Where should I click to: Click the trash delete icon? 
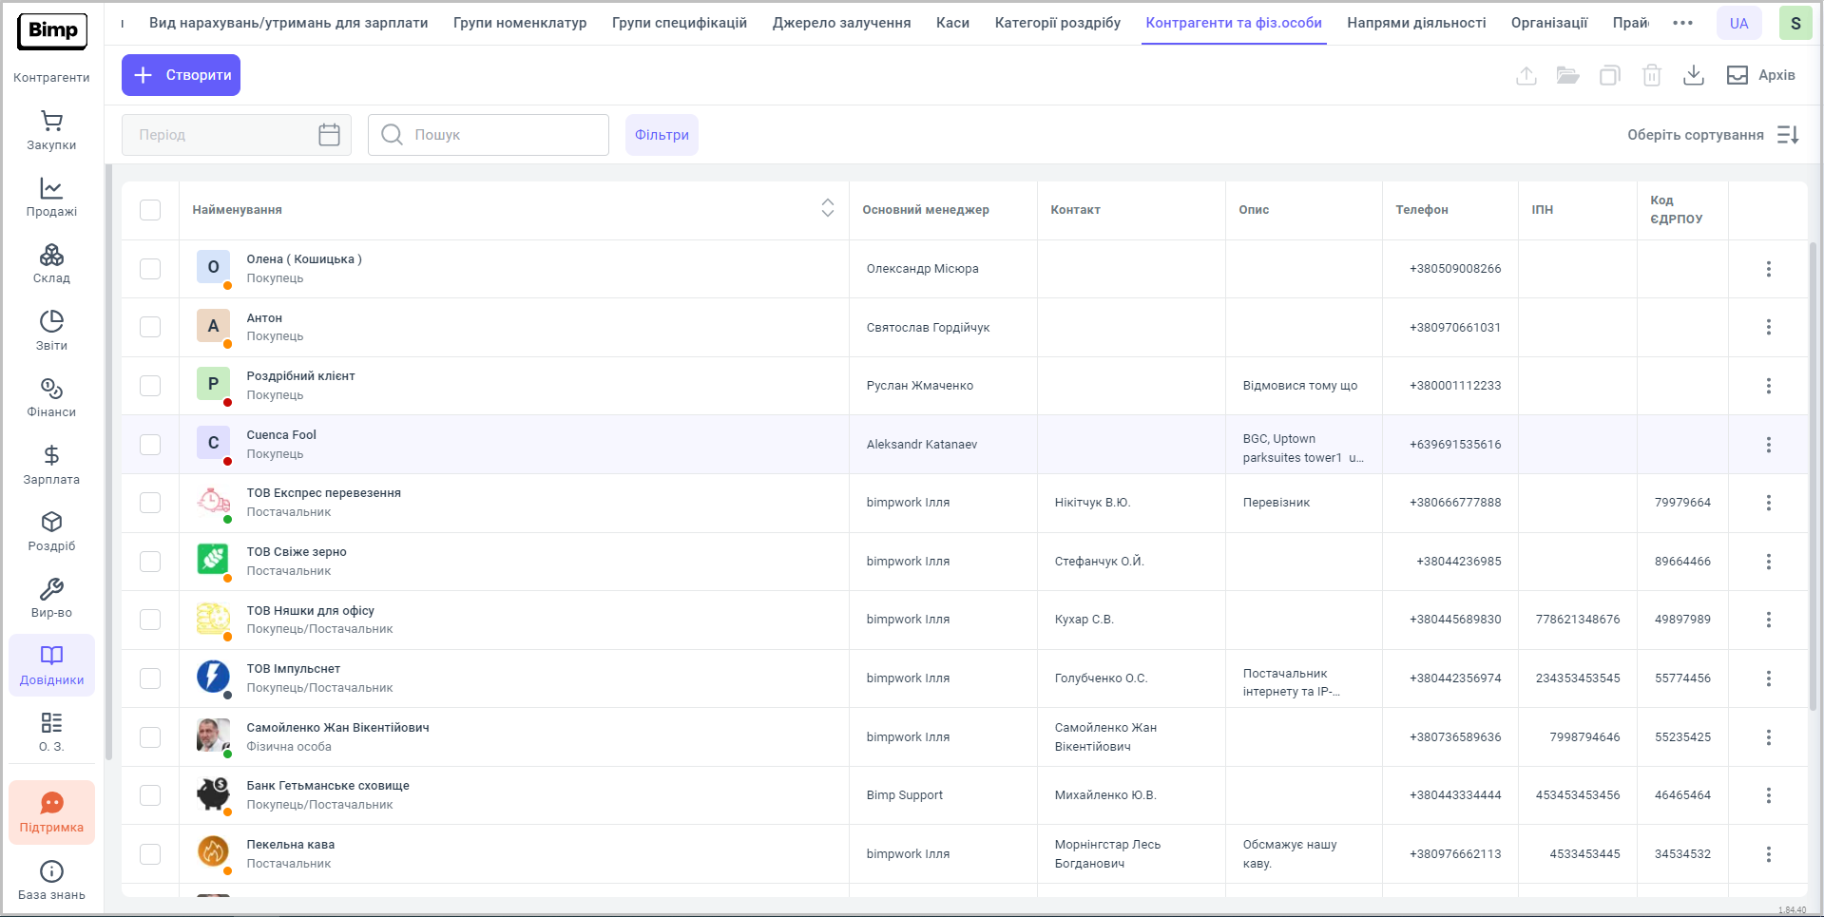1651,75
